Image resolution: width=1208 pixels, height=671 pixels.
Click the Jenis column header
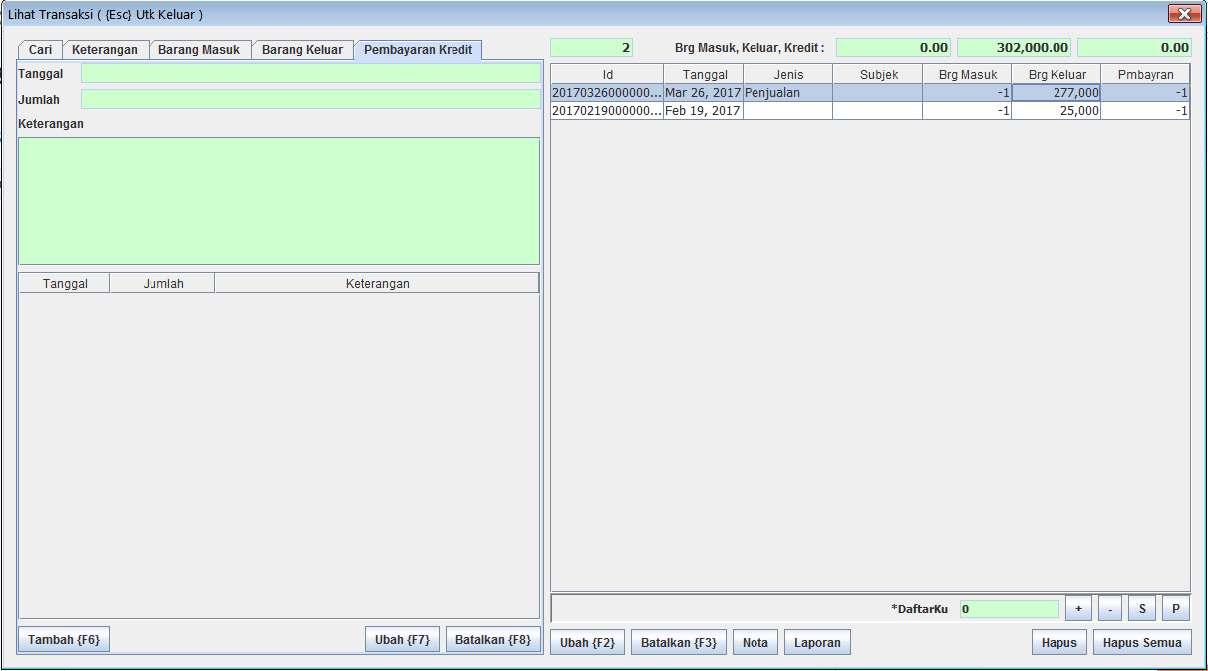pos(788,74)
